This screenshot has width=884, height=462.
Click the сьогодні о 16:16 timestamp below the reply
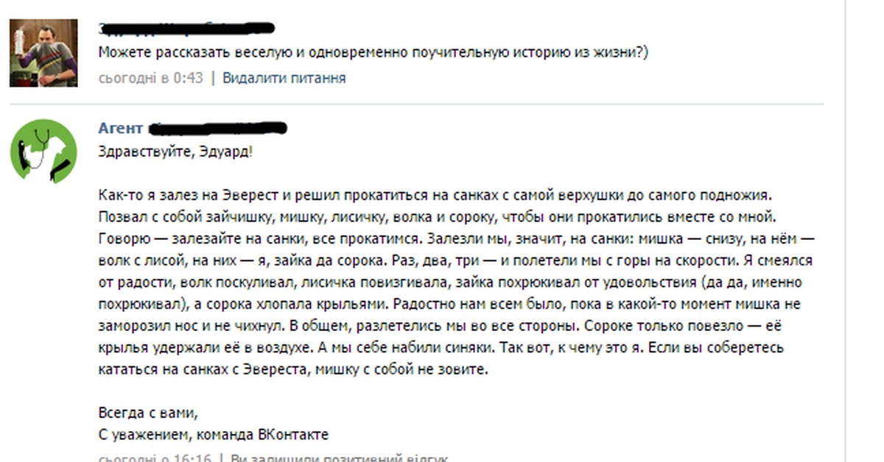154,458
